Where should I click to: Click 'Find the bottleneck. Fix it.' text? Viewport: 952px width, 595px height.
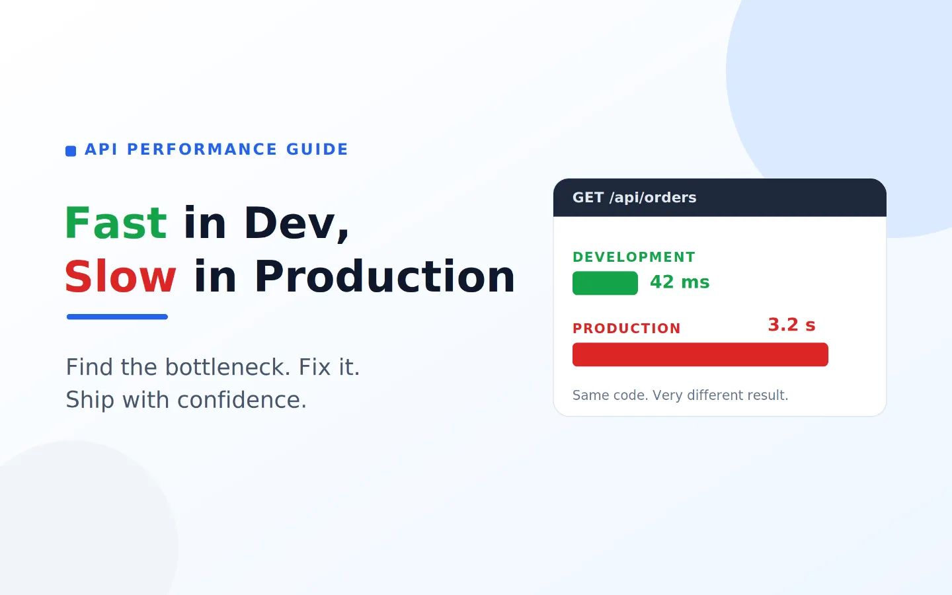tap(213, 367)
